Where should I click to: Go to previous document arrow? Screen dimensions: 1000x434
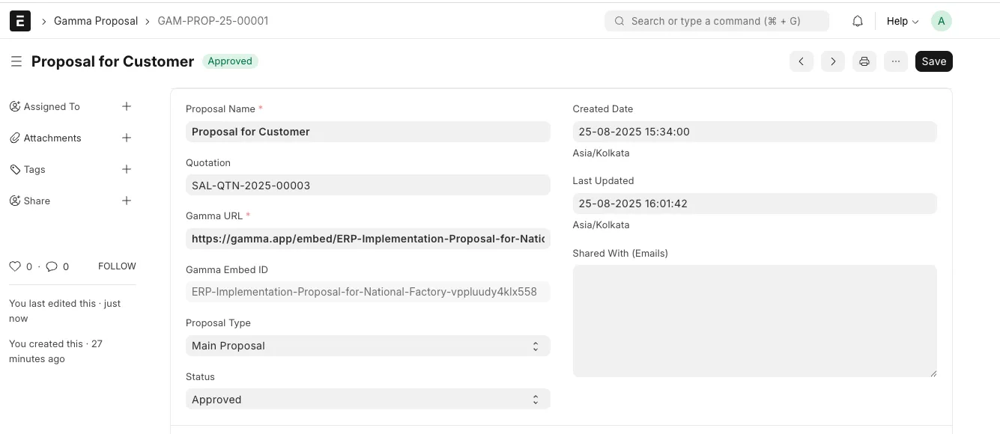point(801,61)
